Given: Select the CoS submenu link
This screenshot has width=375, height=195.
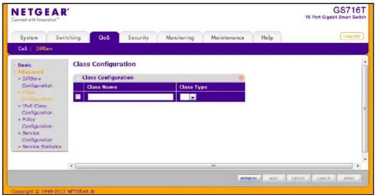Looking at the screenshot, I should [23, 49].
